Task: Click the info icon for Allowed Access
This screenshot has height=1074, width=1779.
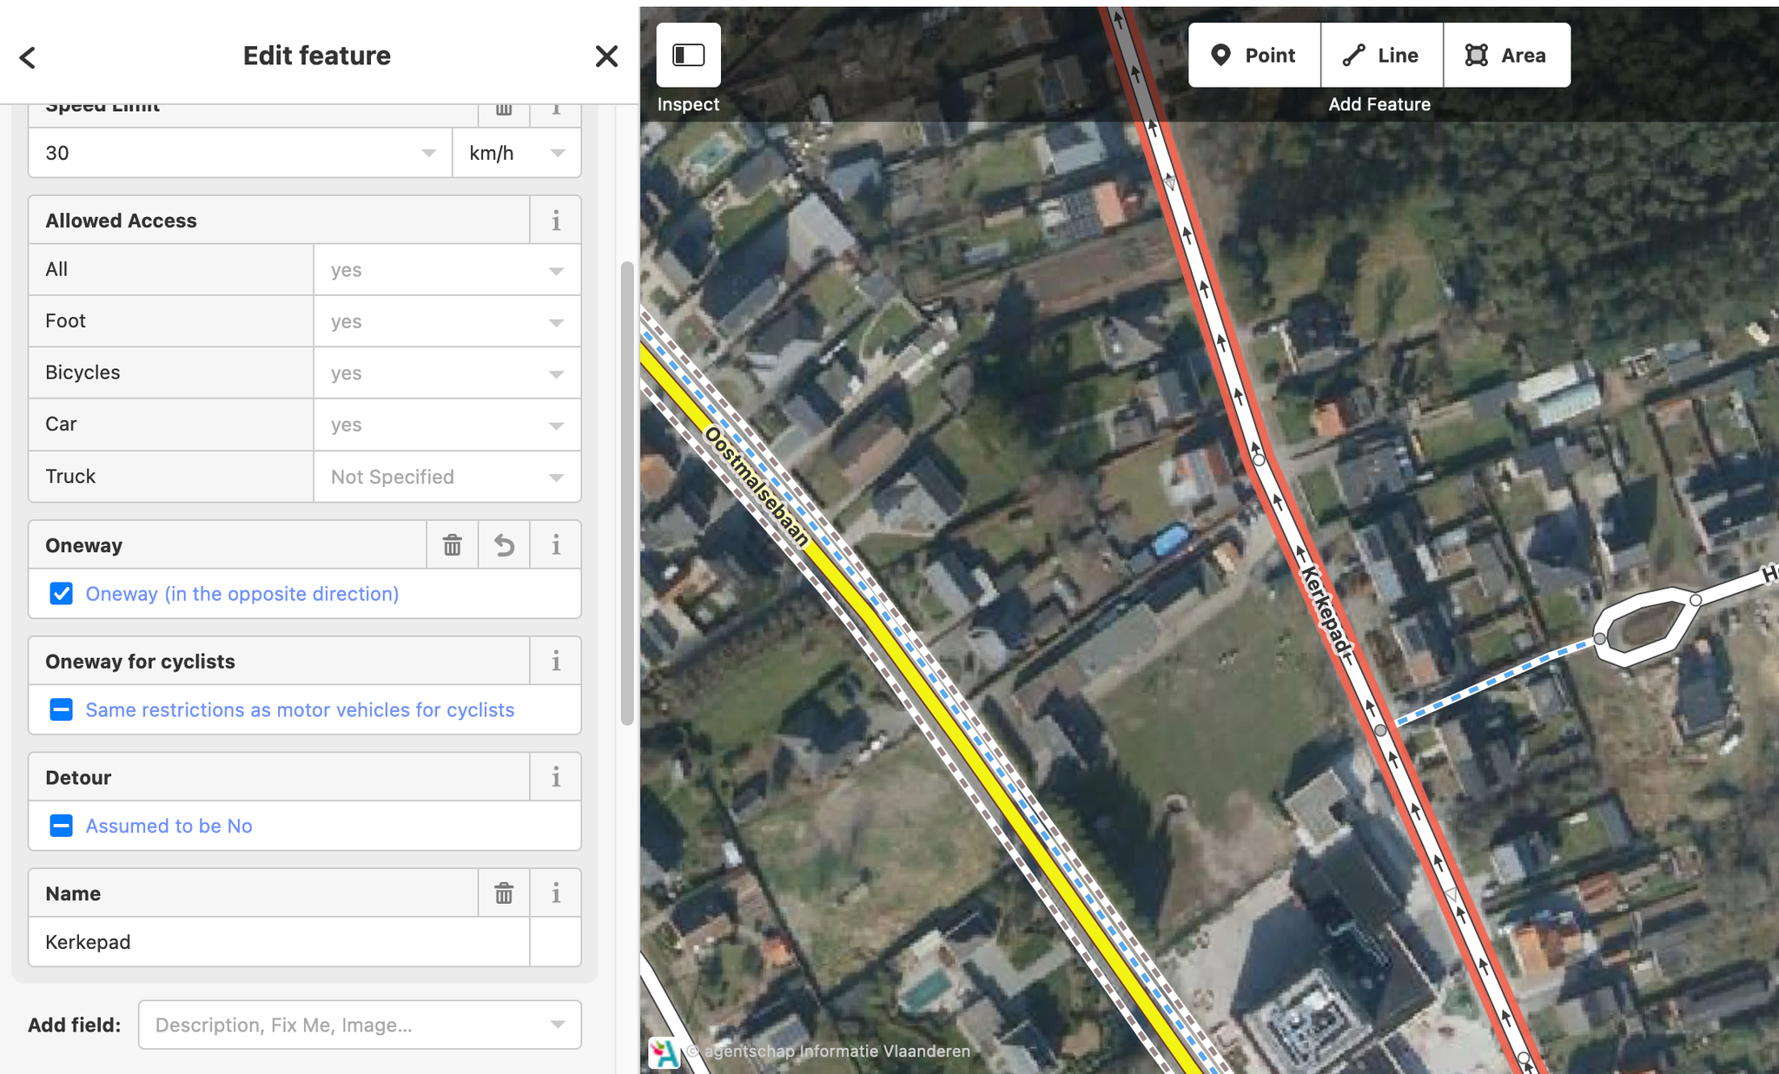Action: click(x=557, y=220)
